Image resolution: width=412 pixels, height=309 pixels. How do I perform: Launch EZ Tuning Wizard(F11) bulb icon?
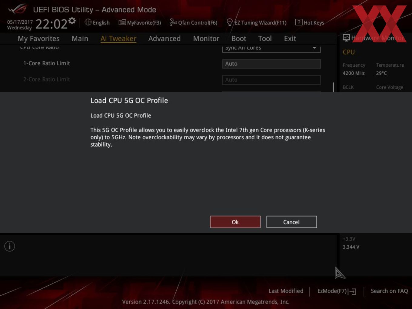click(x=230, y=22)
